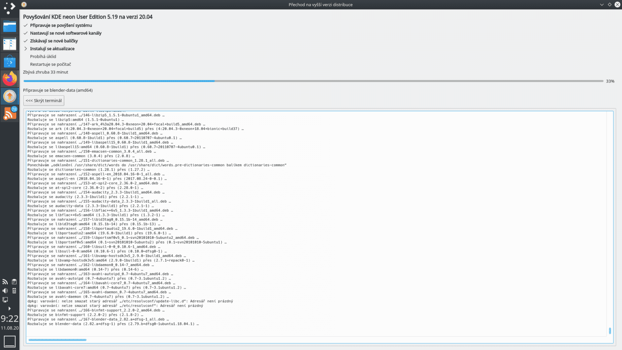Screen dimensions: 622x350
Task: Click the volume speaker icon in the tray
Action: pos(5,290)
